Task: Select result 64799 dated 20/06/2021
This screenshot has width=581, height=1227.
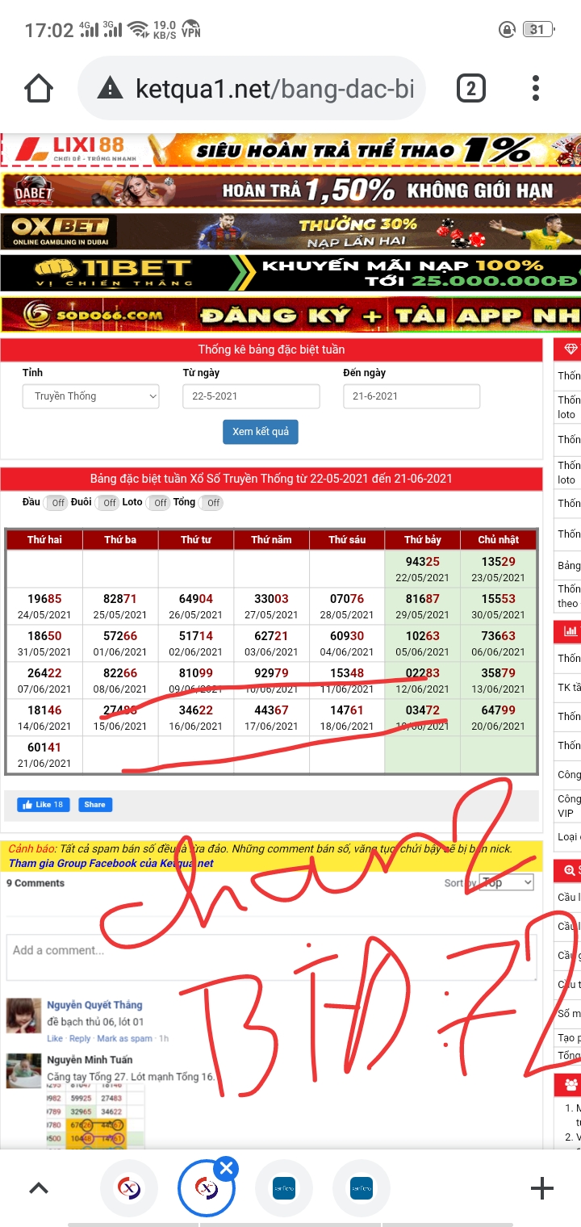Action: coord(499,718)
